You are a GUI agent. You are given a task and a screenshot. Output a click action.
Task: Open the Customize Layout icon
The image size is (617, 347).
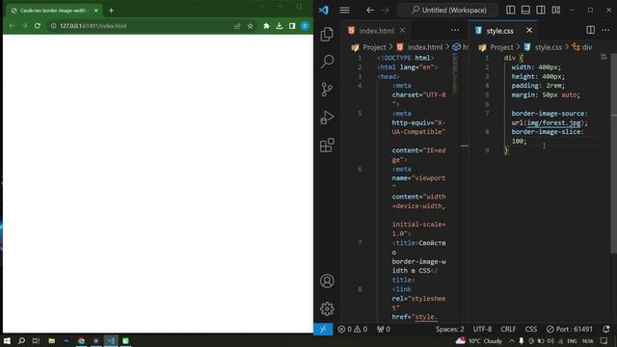point(556,10)
